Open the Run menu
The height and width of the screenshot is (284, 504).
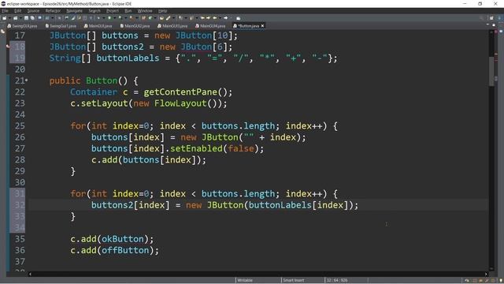[128, 10]
